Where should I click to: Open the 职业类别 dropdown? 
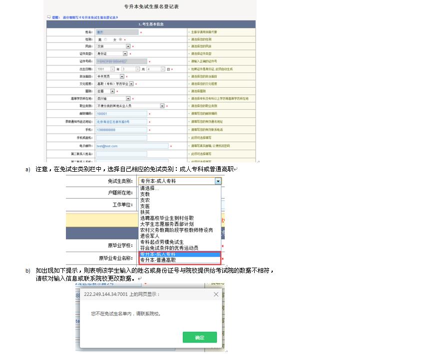tap(162, 106)
